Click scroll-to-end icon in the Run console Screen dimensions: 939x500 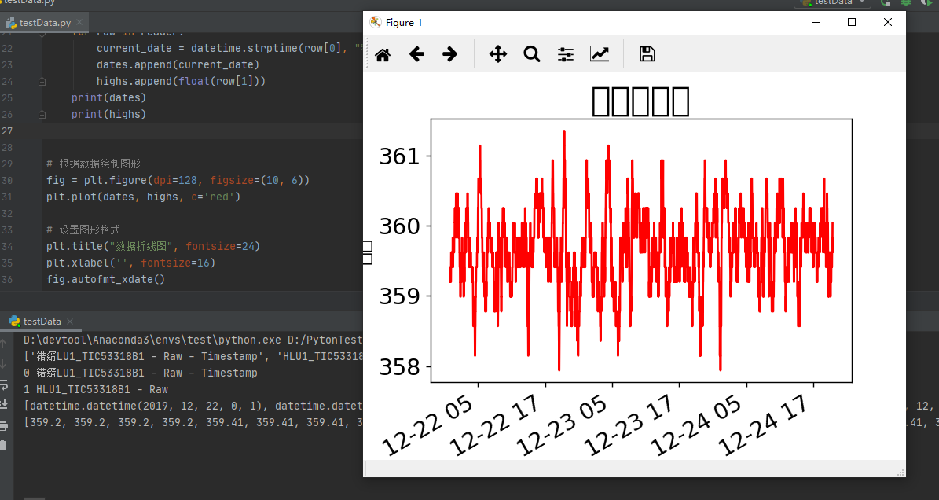pos(4,405)
